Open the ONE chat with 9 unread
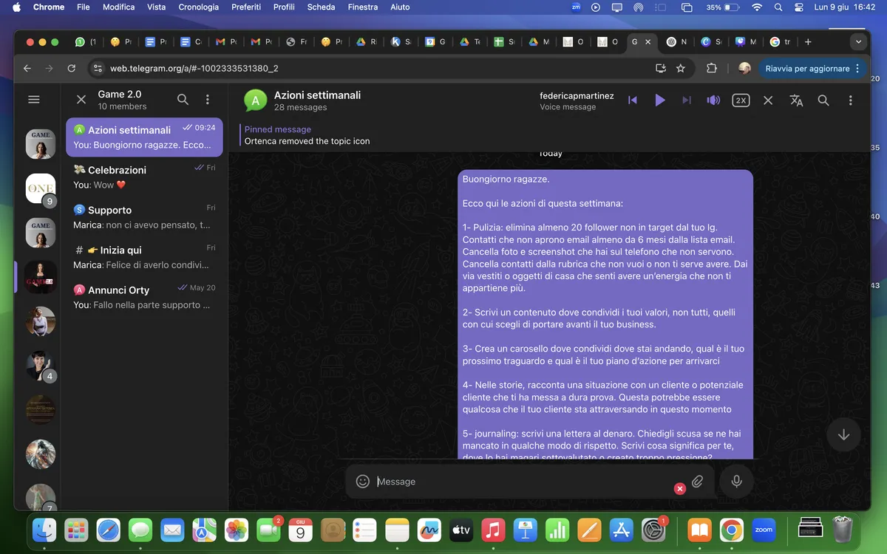 (41, 189)
